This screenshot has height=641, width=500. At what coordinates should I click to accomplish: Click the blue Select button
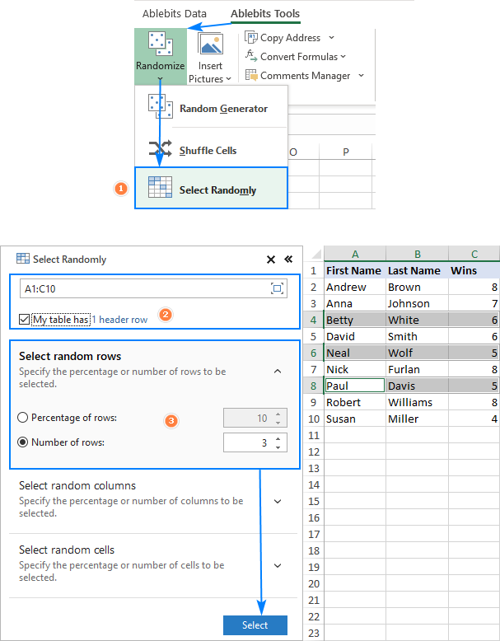[x=255, y=625]
